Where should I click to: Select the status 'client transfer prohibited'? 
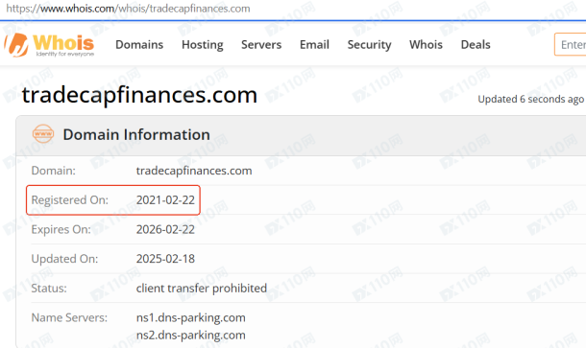[x=202, y=289]
